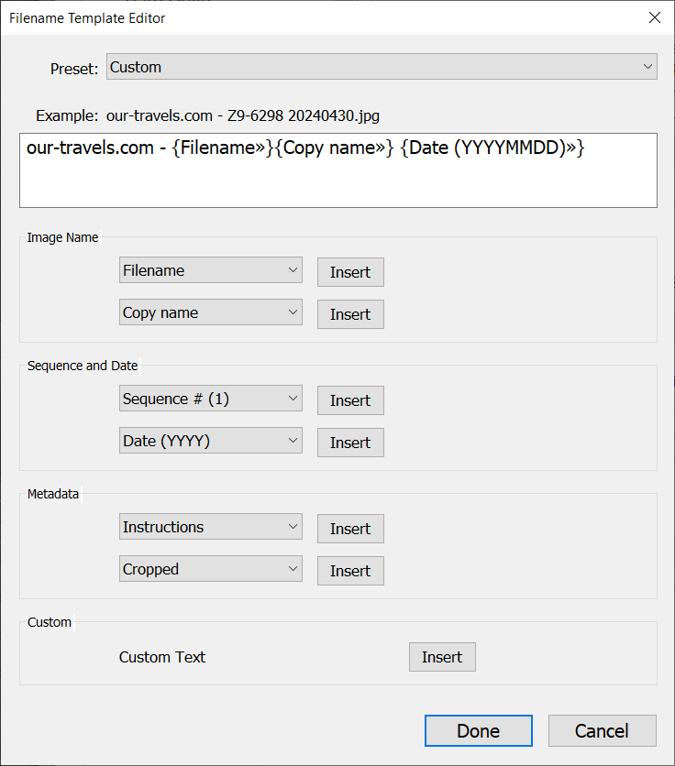Expand the Filename dropdown in Image Name
Screen dimensions: 675x766
pos(211,270)
